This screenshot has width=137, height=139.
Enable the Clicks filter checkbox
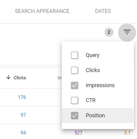[75, 70]
